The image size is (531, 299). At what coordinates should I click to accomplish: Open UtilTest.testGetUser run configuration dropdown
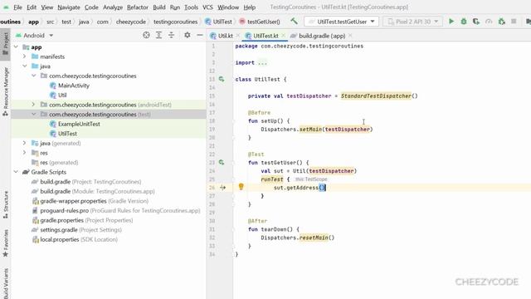click(x=373, y=22)
